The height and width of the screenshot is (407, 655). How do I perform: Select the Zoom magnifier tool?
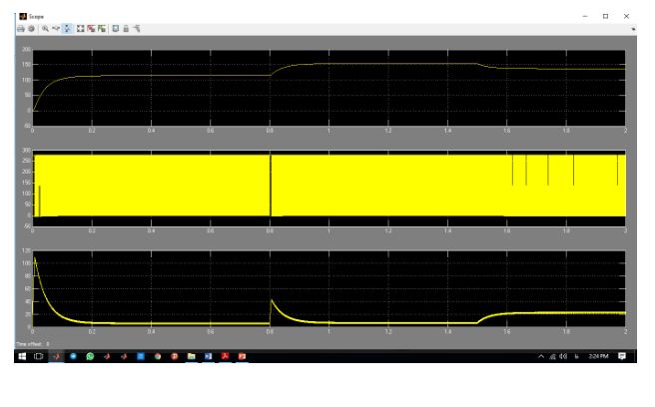45,29
